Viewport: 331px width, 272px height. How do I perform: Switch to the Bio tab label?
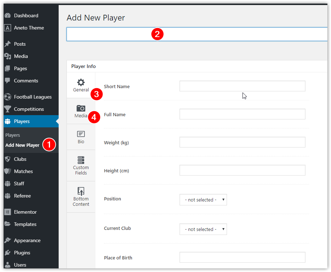click(x=81, y=142)
